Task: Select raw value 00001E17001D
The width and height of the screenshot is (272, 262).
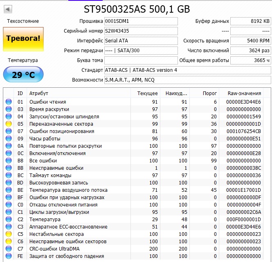Action: pos(243,190)
